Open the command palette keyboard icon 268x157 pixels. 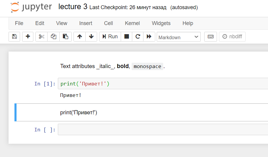click(x=210, y=37)
